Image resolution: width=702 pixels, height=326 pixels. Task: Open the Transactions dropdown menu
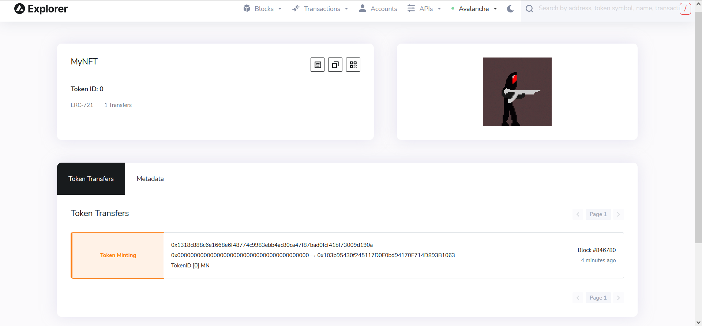[320, 9]
